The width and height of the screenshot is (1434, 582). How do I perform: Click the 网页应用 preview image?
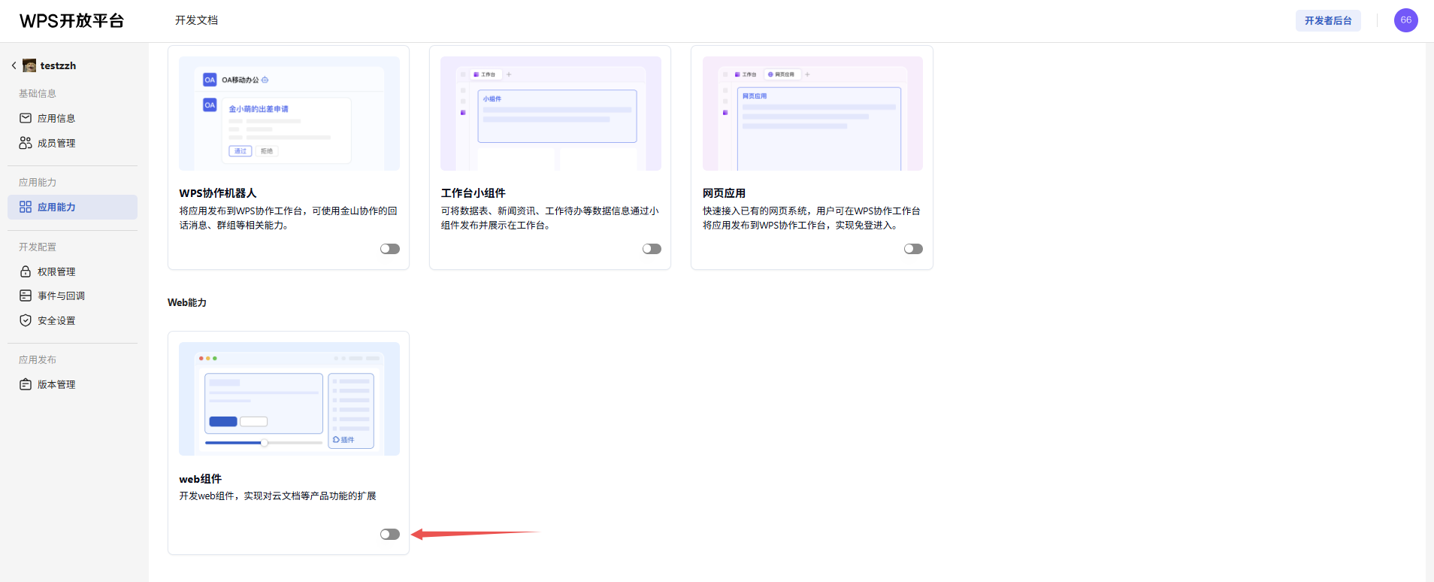pyautogui.click(x=812, y=114)
